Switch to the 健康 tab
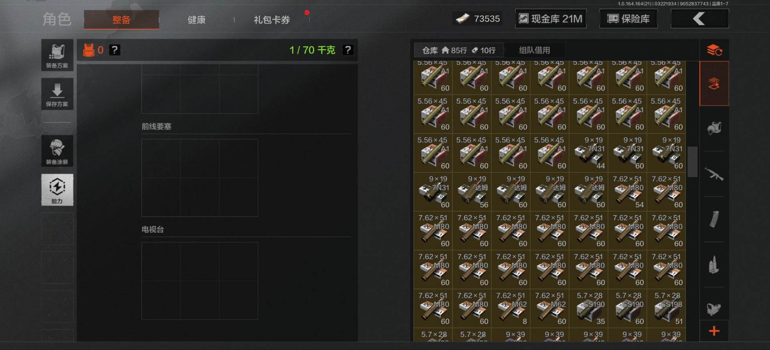The height and width of the screenshot is (350, 770). [x=197, y=20]
